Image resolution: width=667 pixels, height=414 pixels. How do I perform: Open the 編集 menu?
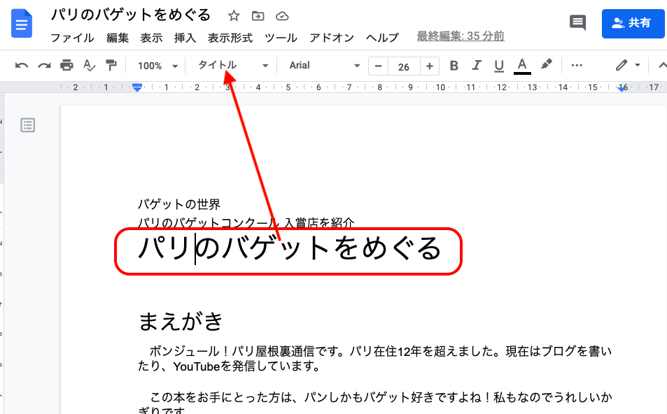tap(118, 38)
